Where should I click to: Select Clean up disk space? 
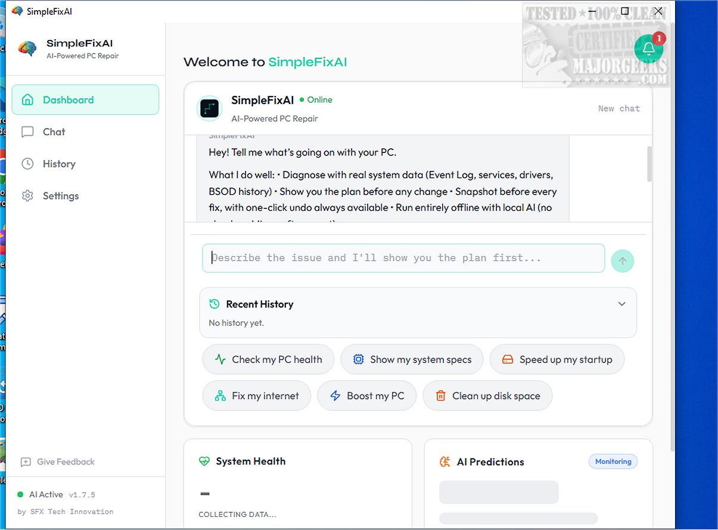pos(487,396)
